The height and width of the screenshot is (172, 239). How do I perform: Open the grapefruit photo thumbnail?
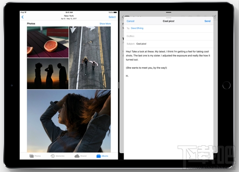click(x=48, y=42)
